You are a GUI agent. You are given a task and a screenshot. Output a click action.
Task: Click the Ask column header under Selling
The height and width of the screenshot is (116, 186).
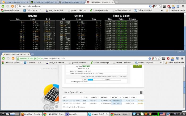coord(64,19)
